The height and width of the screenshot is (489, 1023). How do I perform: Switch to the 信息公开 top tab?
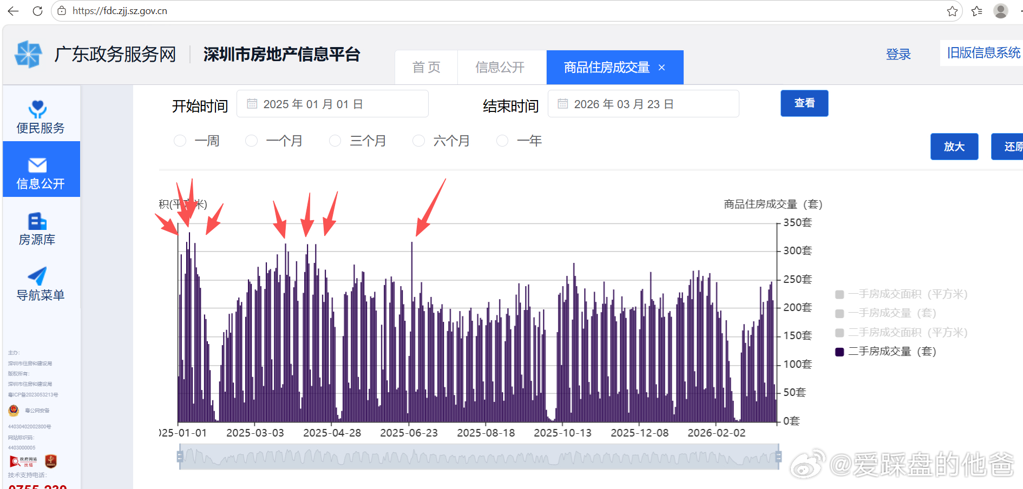(x=501, y=67)
